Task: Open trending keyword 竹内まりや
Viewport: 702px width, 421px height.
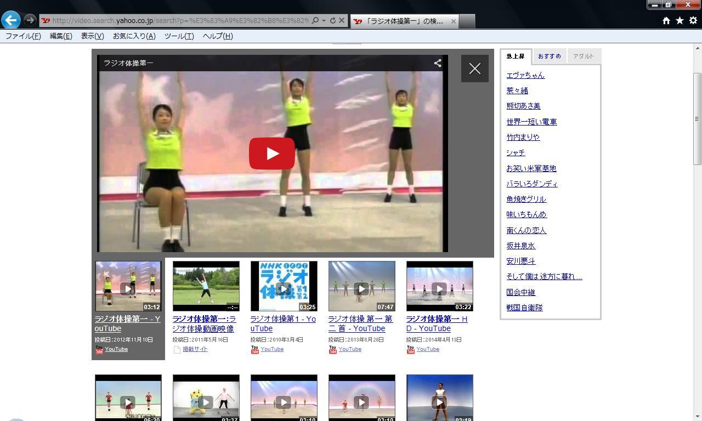Action: point(523,137)
